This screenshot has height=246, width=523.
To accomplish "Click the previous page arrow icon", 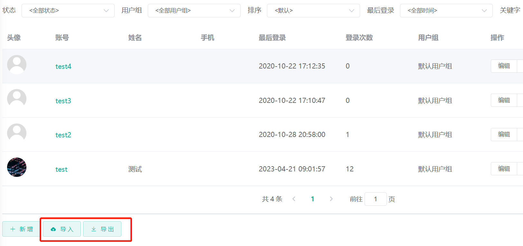I will [x=294, y=199].
